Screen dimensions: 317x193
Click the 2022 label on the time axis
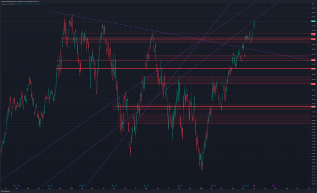(71, 188)
